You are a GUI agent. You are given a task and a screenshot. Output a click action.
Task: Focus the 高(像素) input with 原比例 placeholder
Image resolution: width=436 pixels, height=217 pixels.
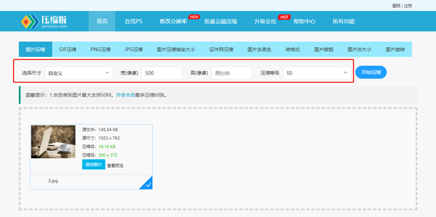232,73
